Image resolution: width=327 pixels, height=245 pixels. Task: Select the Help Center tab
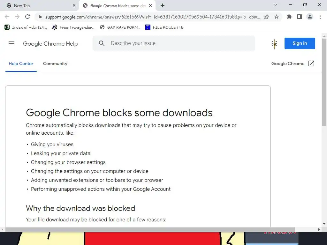click(x=21, y=63)
